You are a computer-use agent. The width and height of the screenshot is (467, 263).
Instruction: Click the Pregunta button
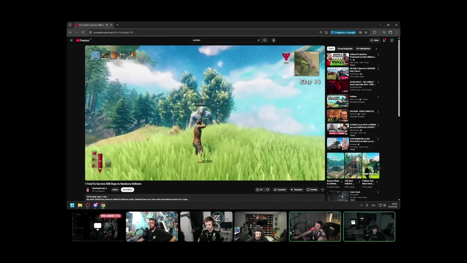pos(296,190)
